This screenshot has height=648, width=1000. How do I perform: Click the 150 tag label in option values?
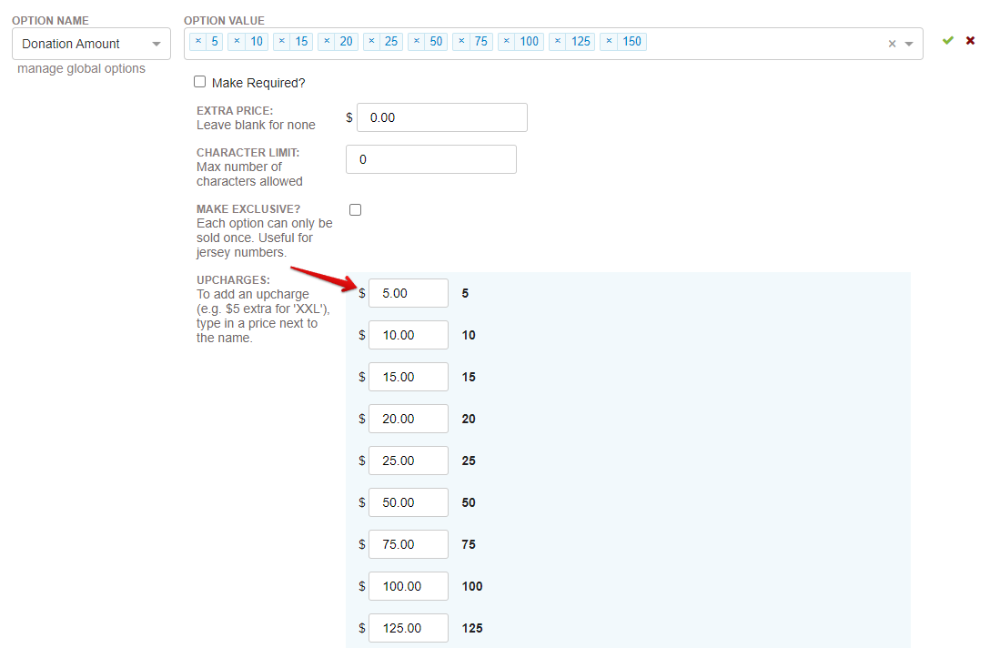point(632,41)
